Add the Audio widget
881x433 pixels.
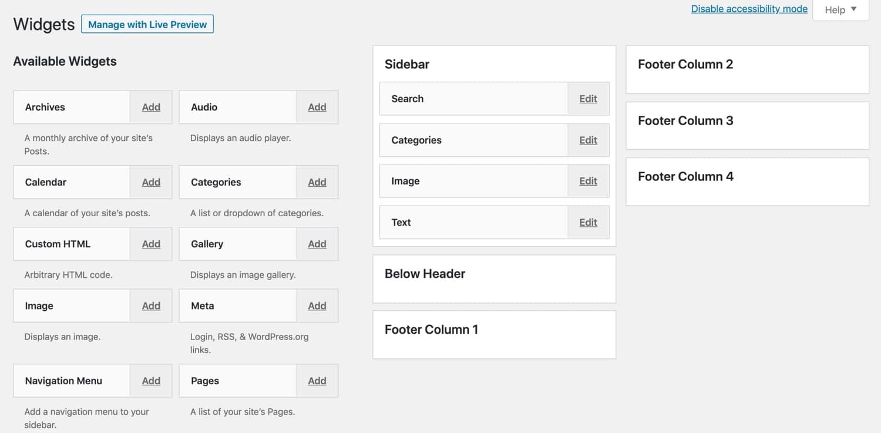317,107
